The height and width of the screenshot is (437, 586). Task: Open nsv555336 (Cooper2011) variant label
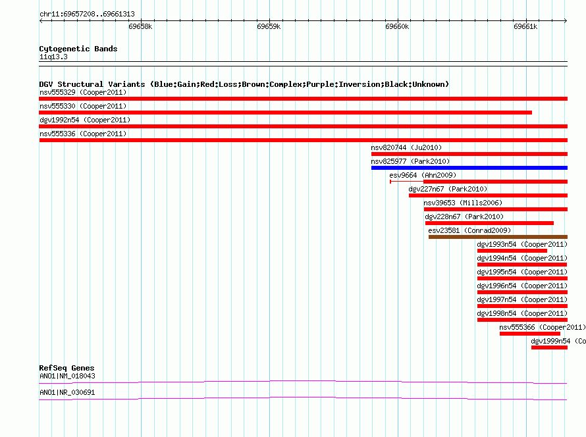tap(83, 134)
